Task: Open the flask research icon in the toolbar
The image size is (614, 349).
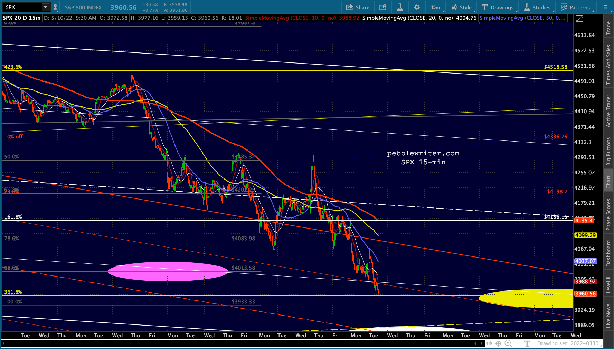Action: pos(400,7)
